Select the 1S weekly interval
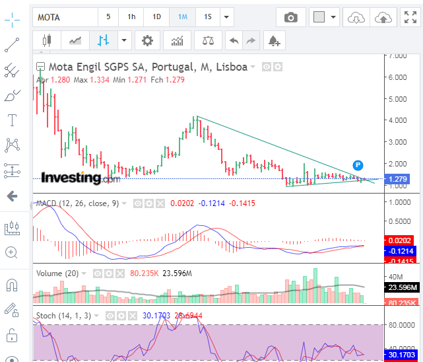 tap(208, 17)
